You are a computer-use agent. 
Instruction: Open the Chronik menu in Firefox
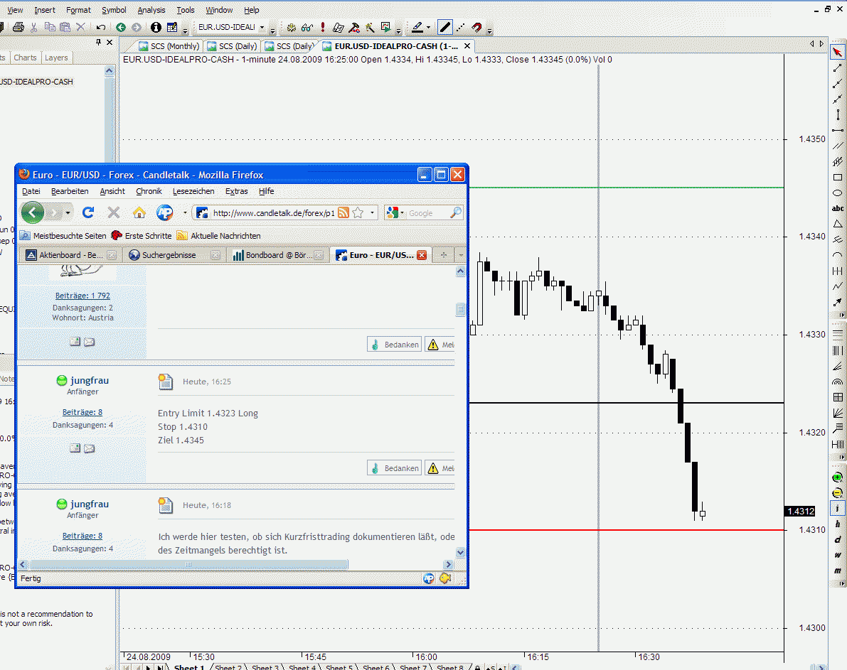(149, 191)
